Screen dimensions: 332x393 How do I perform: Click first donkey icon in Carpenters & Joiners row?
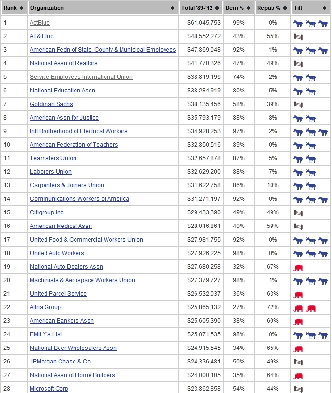[298, 186]
